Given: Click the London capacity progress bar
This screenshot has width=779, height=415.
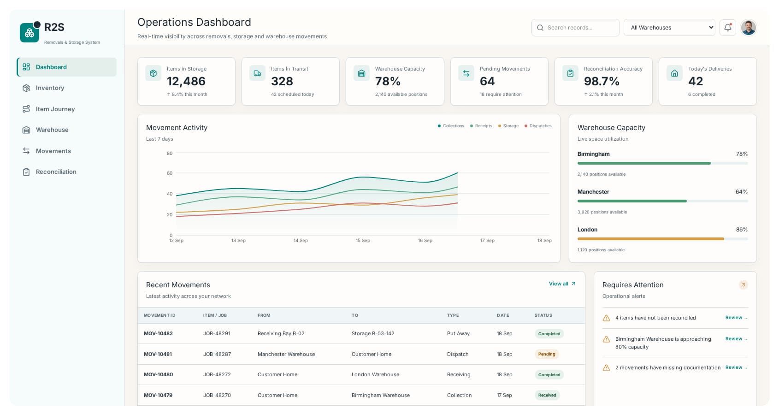Looking at the screenshot, I should (x=662, y=239).
